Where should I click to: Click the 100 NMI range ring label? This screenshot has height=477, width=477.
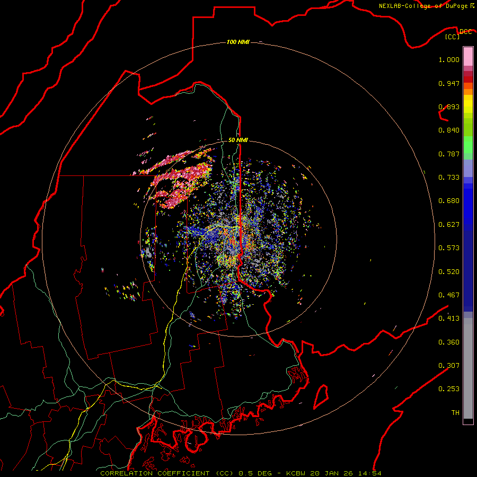(238, 42)
